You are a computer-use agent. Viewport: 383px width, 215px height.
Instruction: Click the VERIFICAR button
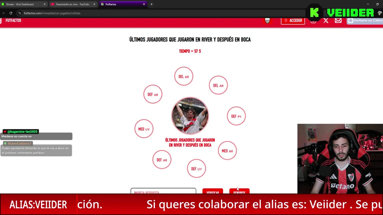[x=212, y=191]
